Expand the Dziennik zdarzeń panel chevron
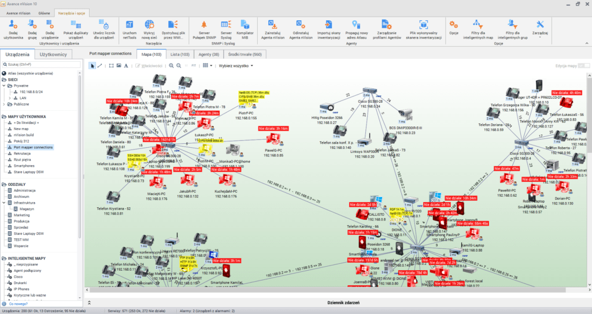 click(x=90, y=302)
